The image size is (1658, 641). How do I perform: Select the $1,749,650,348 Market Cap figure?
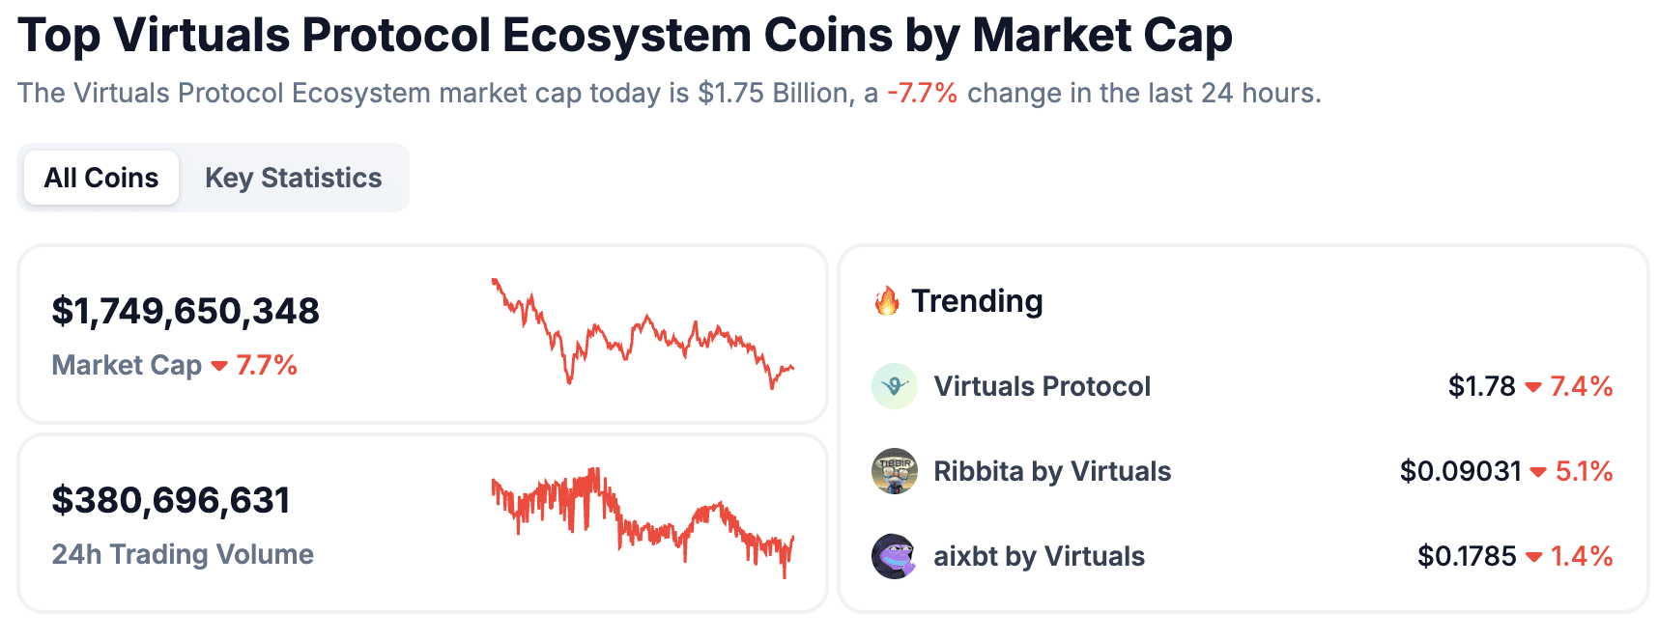pos(186,311)
